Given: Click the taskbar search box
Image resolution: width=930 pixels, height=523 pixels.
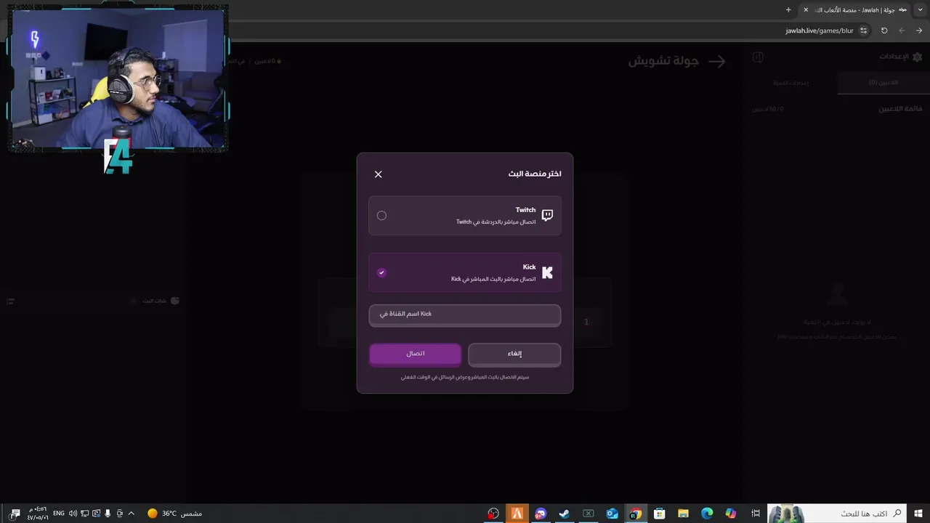Looking at the screenshot, I should [836, 514].
